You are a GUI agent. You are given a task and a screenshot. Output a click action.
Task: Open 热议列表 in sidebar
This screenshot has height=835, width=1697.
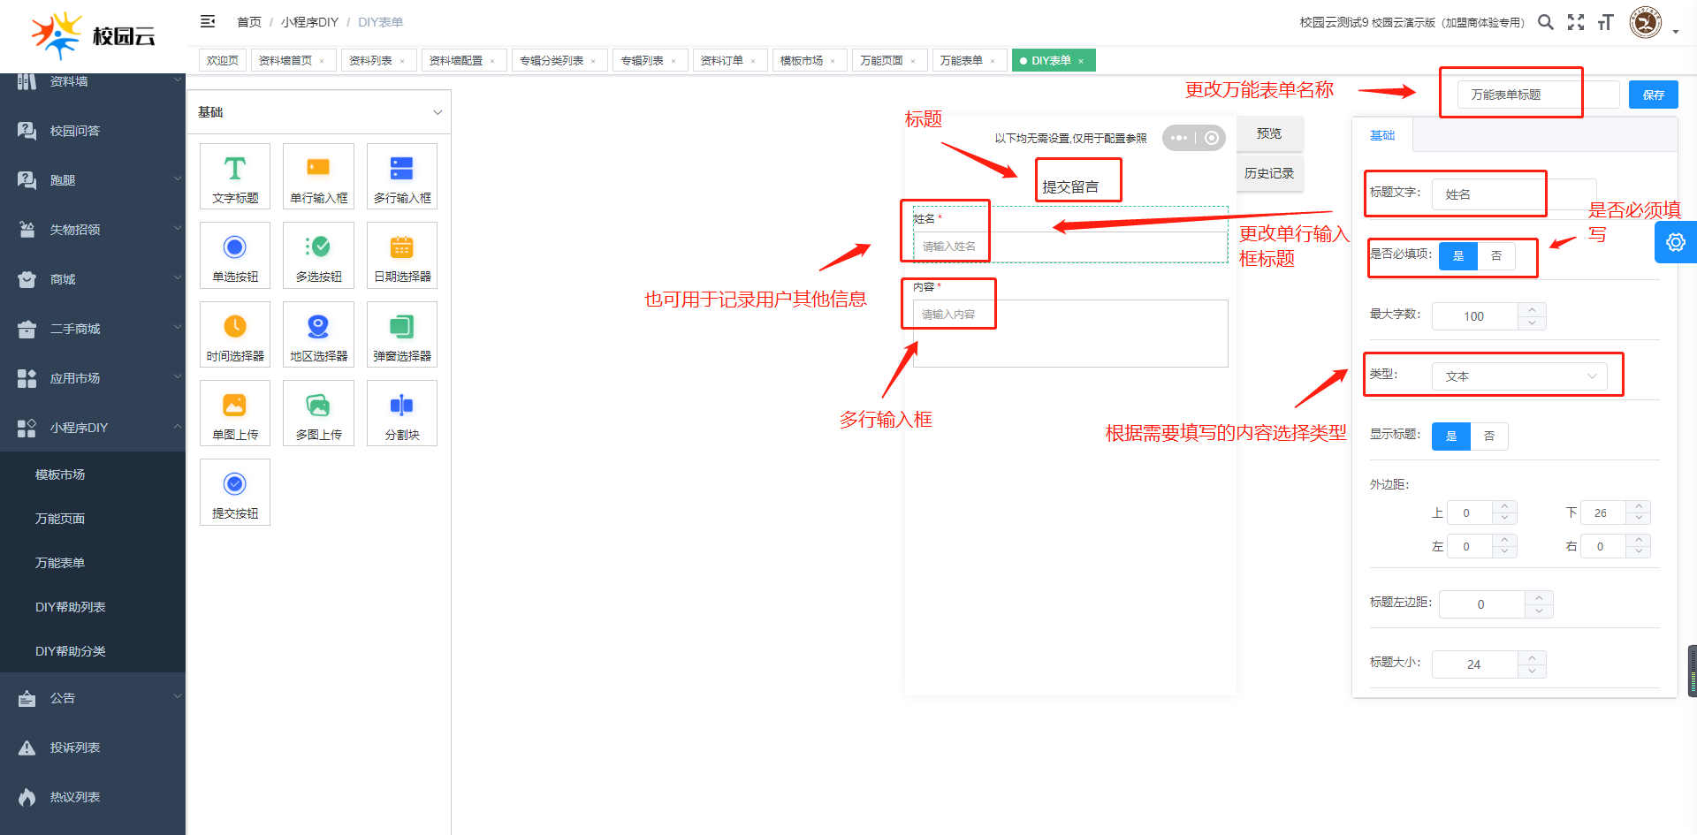pyautogui.click(x=93, y=797)
